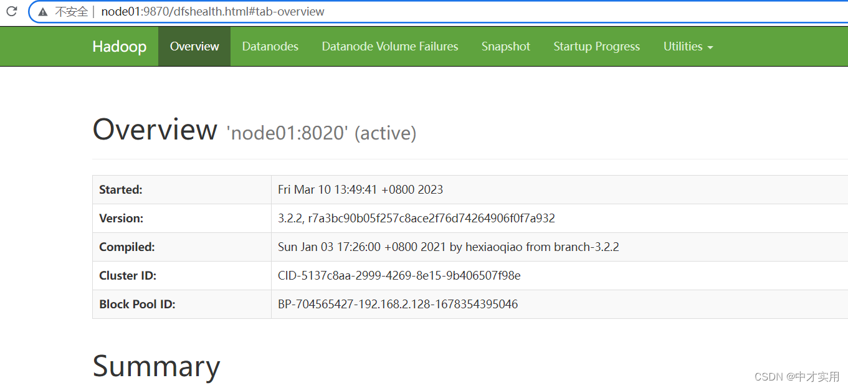Select the Compiled Sun Jan 03 value
The image size is (848, 388).
[449, 247]
